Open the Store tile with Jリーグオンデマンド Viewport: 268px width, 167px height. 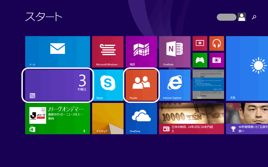click(57, 119)
